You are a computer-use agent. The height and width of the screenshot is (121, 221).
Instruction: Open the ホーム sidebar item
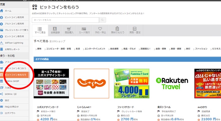coord(14,11)
